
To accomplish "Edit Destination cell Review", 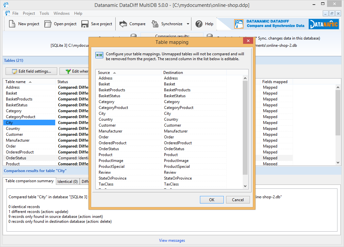I will click(x=194, y=172).
